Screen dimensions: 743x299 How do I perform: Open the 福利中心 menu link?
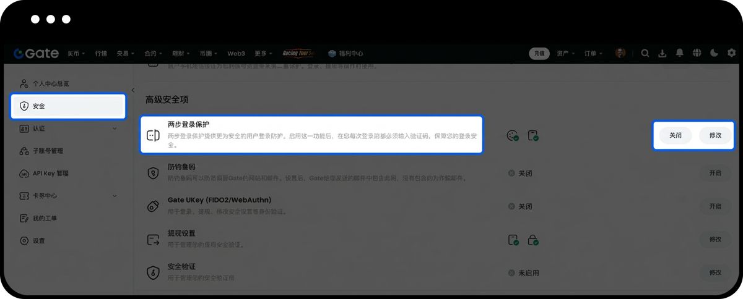[351, 53]
